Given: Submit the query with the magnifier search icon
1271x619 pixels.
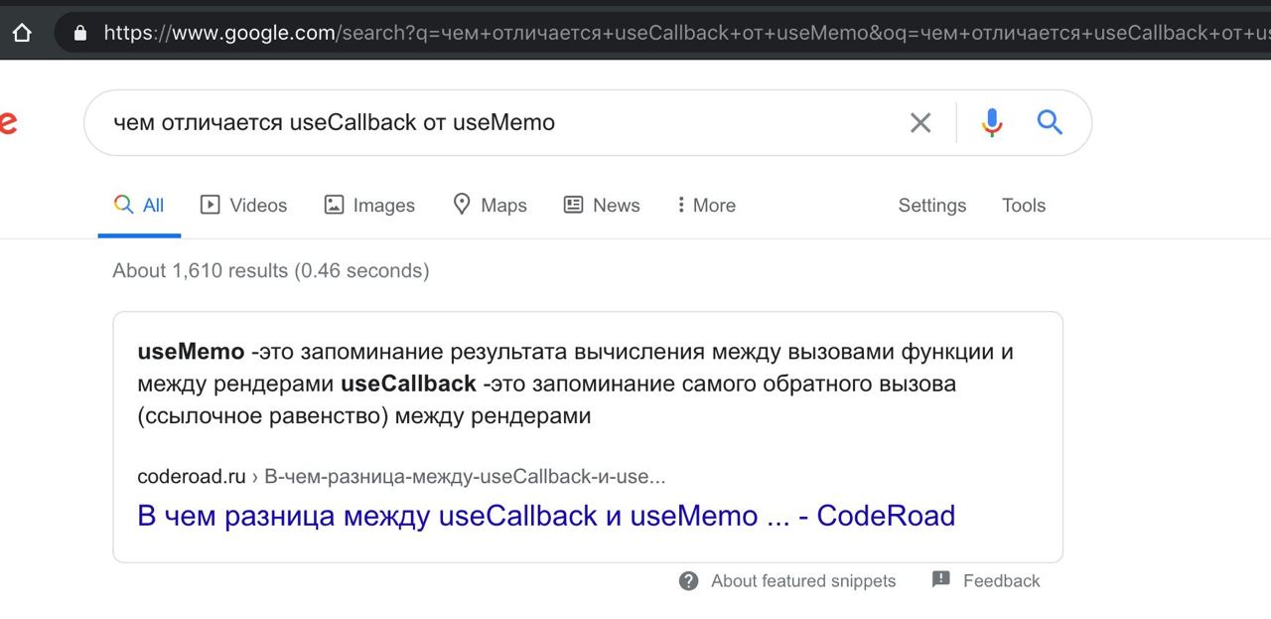Looking at the screenshot, I should pyautogui.click(x=1050, y=122).
